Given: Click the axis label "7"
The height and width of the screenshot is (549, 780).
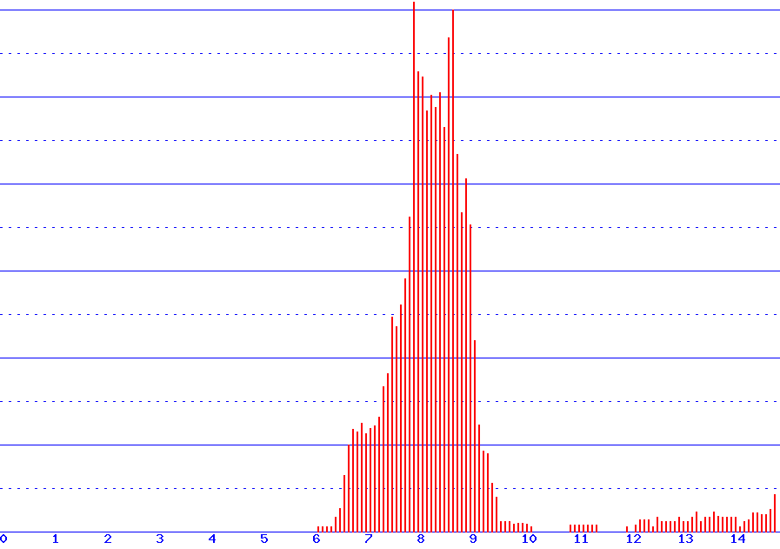Looking at the screenshot, I should tap(368, 539).
